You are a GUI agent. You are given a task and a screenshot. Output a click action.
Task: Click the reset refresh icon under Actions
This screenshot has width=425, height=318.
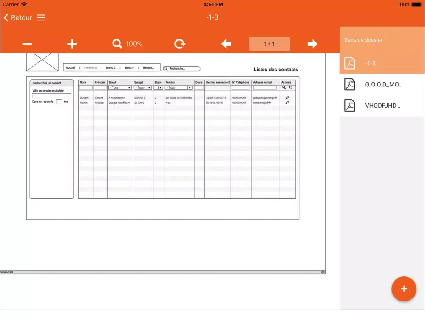pos(291,88)
